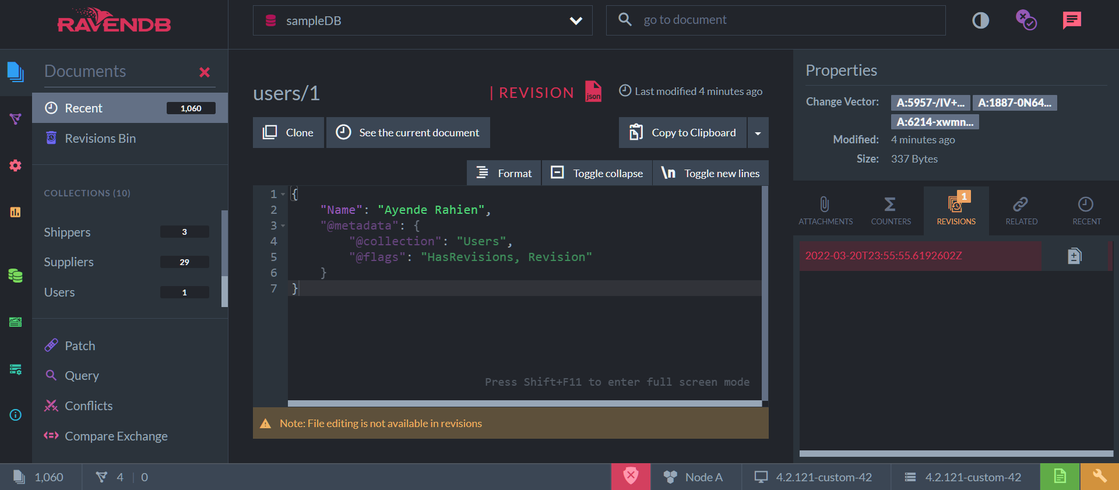Open the Databases stack icon in sidebar
1119x490 pixels.
pos(16,276)
